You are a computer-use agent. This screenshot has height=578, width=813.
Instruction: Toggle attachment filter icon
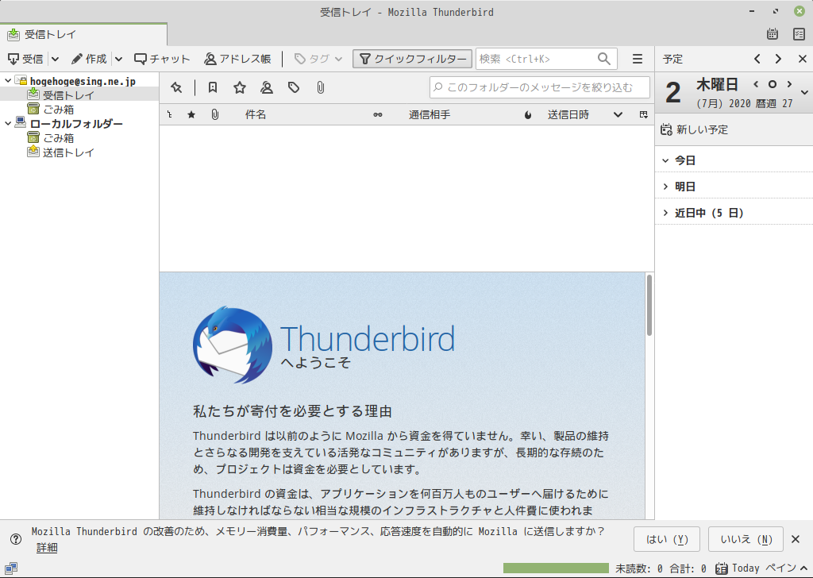point(321,87)
